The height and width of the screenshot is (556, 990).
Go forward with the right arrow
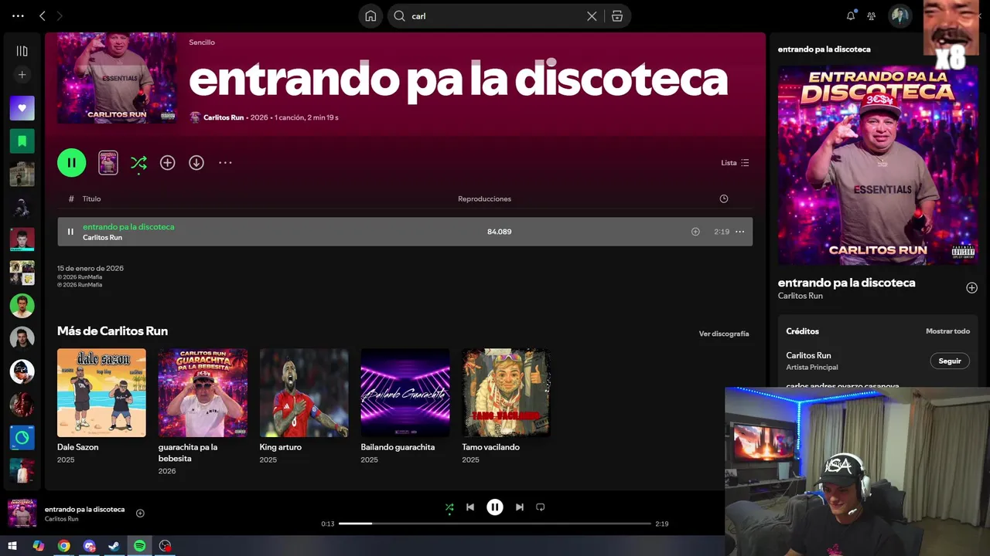(x=60, y=15)
